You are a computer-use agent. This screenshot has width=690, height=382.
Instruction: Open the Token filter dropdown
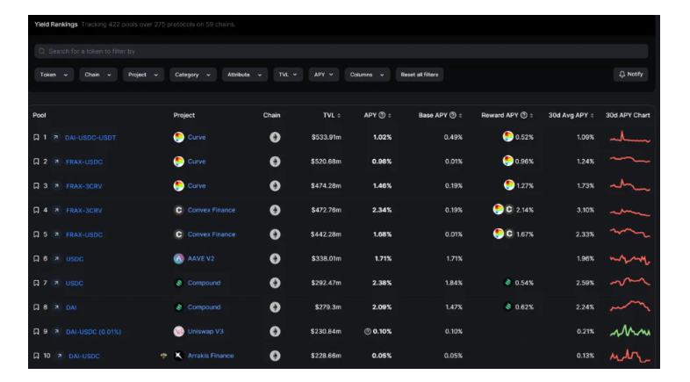(x=54, y=75)
